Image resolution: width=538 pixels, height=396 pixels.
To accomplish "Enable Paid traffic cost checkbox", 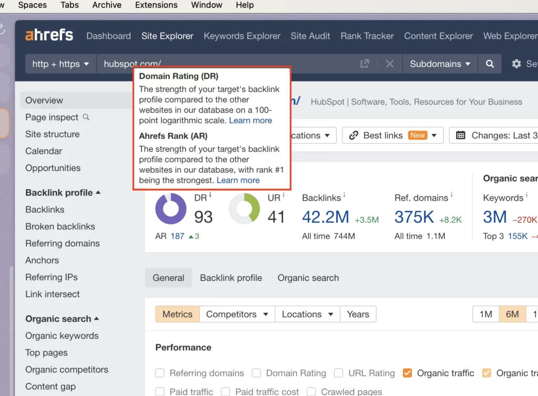I will pyautogui.click(x=225, y=392).
